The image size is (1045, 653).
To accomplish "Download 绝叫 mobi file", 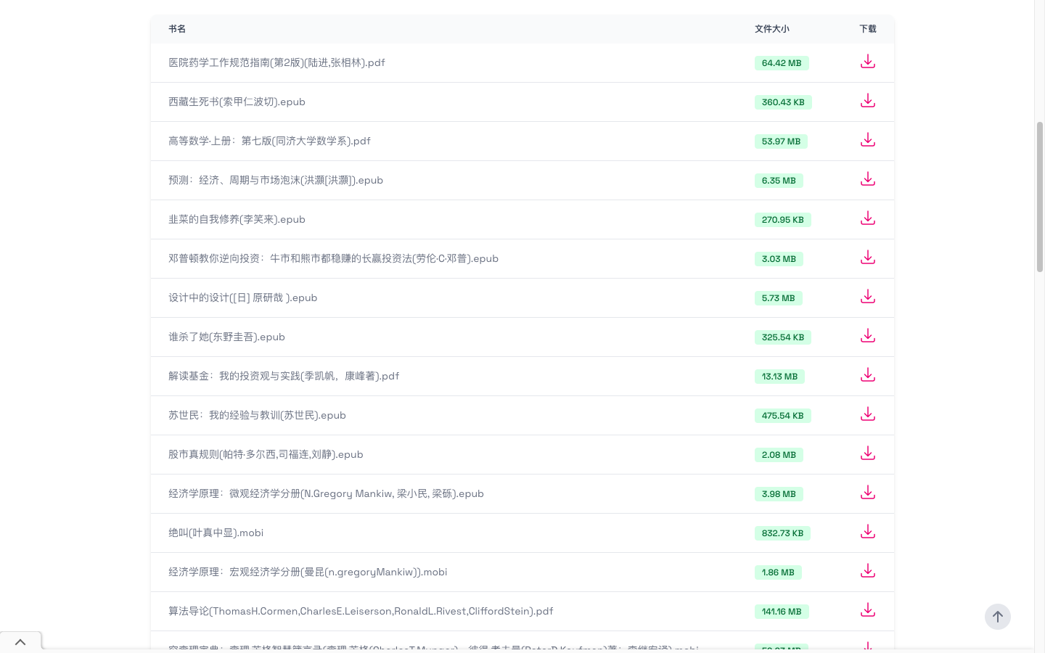I will (x=867, y=532).
